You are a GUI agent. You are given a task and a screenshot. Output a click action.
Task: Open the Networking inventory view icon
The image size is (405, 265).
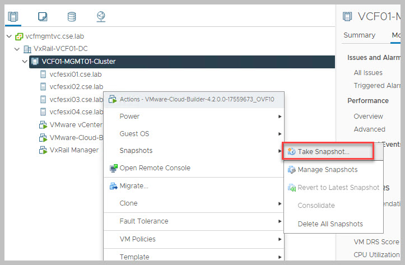point(101,17)
